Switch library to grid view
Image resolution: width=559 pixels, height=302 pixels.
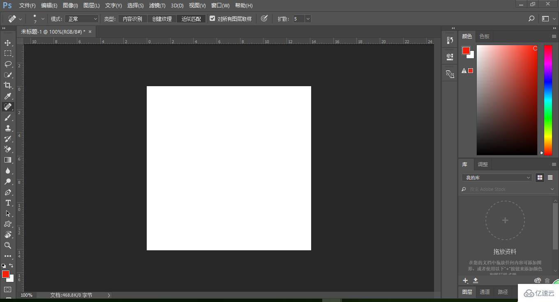[x=540, y=178]
